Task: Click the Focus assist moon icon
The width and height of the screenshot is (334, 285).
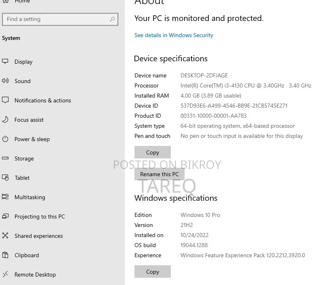Action: point(5,119)
